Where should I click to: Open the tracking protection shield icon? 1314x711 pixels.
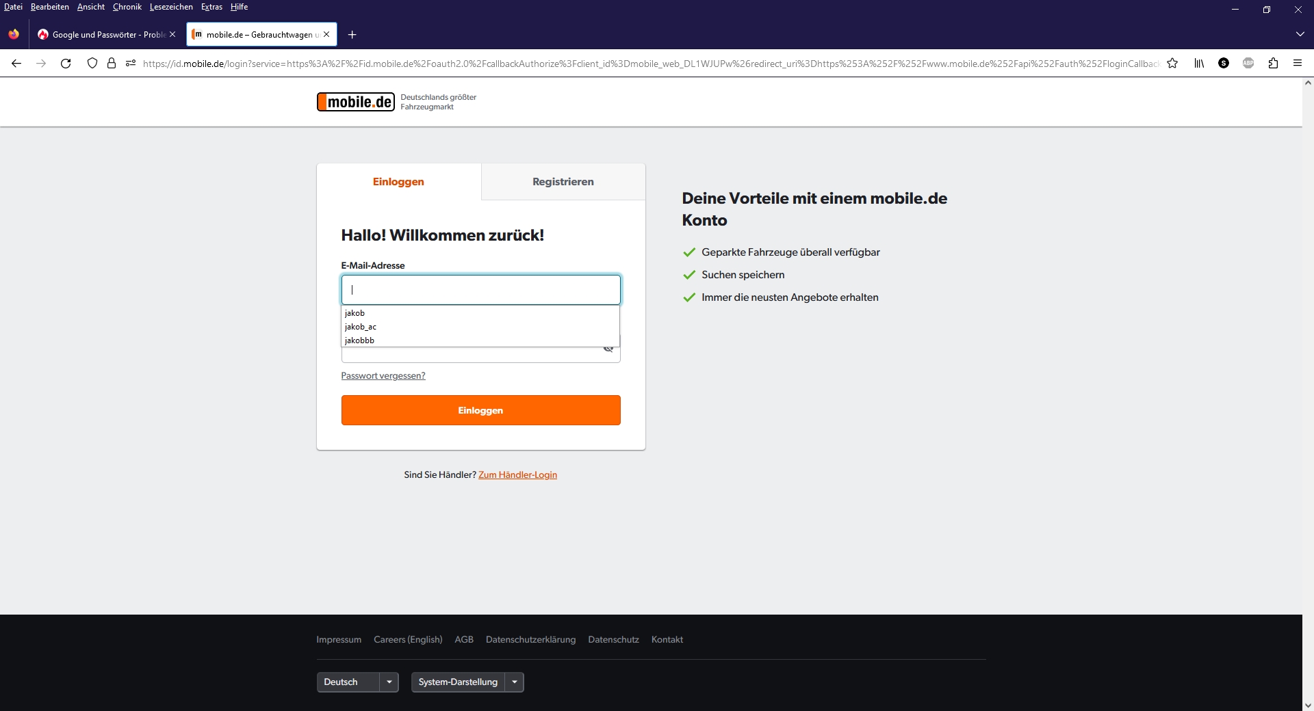pos(92,64)
